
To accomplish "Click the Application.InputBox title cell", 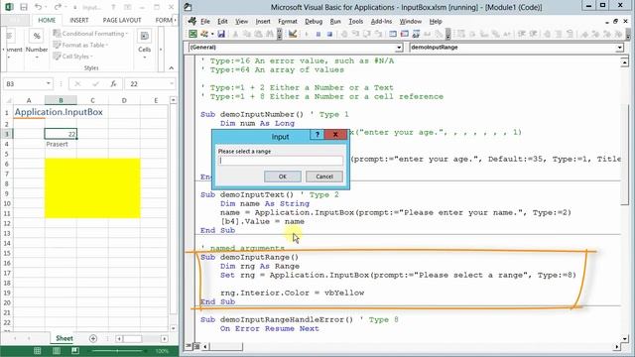I will pyautogui.click(x=59, y=112).
